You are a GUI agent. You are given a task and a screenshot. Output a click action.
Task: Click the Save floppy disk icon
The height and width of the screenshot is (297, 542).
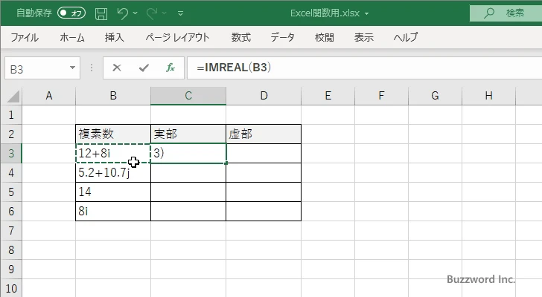click(101, 13)
